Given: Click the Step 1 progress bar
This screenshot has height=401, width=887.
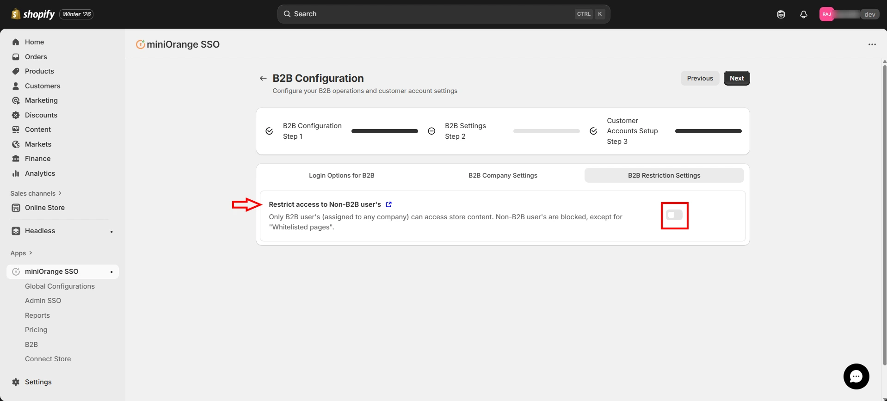Looking at the screenshot, I should [385, 131].
